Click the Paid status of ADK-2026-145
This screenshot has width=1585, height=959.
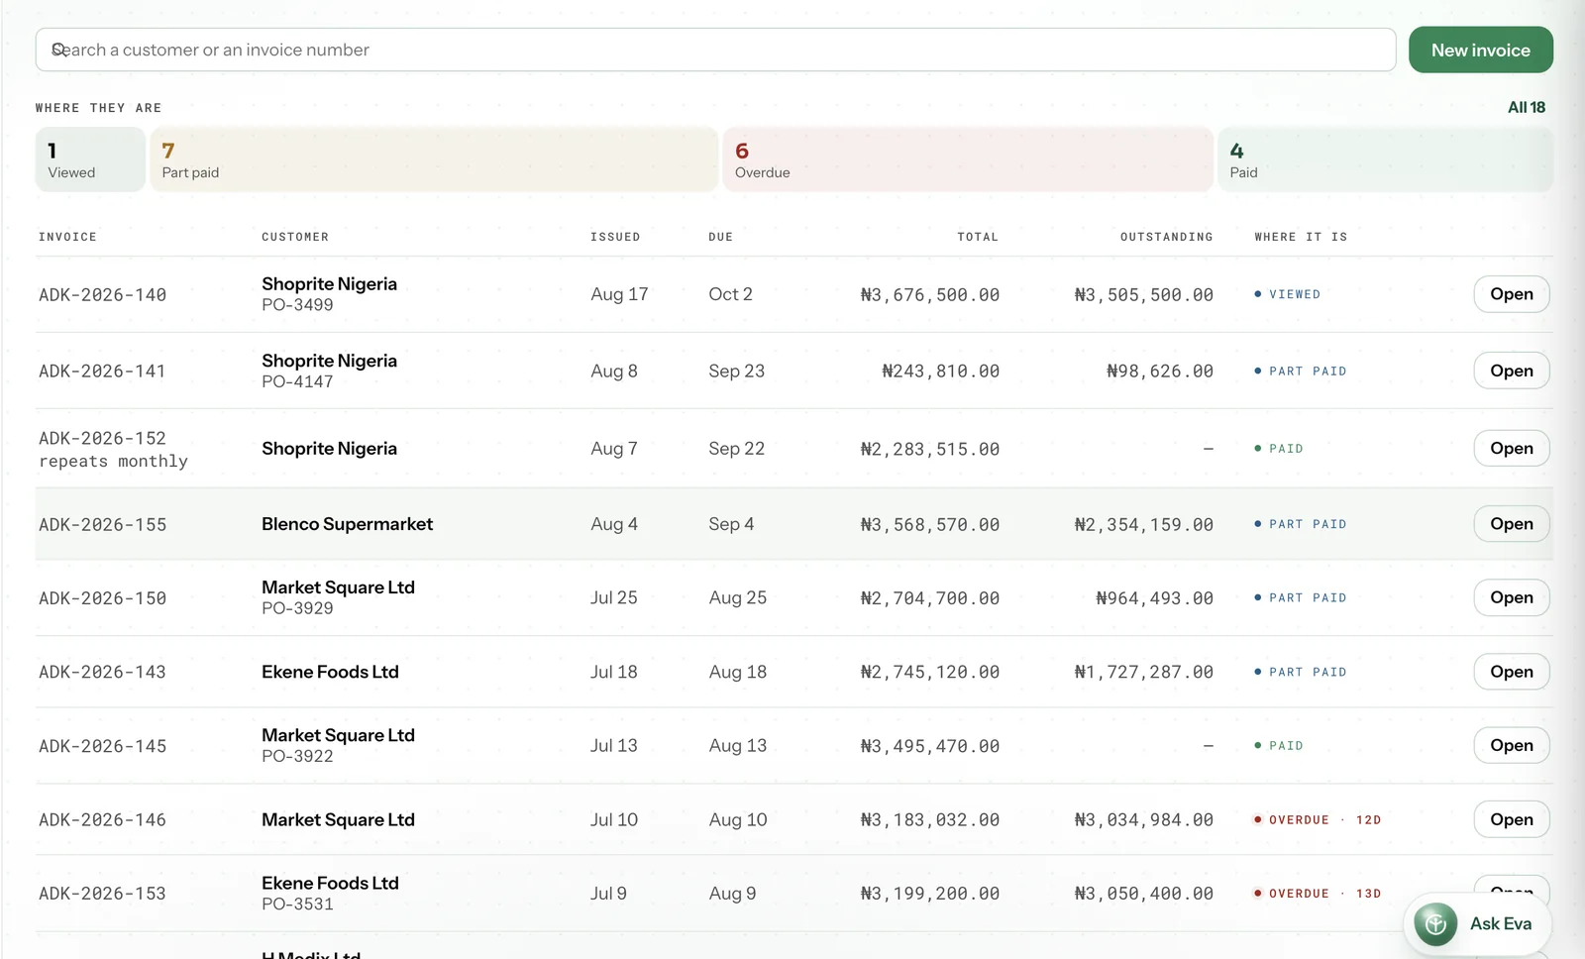click(x=1279, y=746)
